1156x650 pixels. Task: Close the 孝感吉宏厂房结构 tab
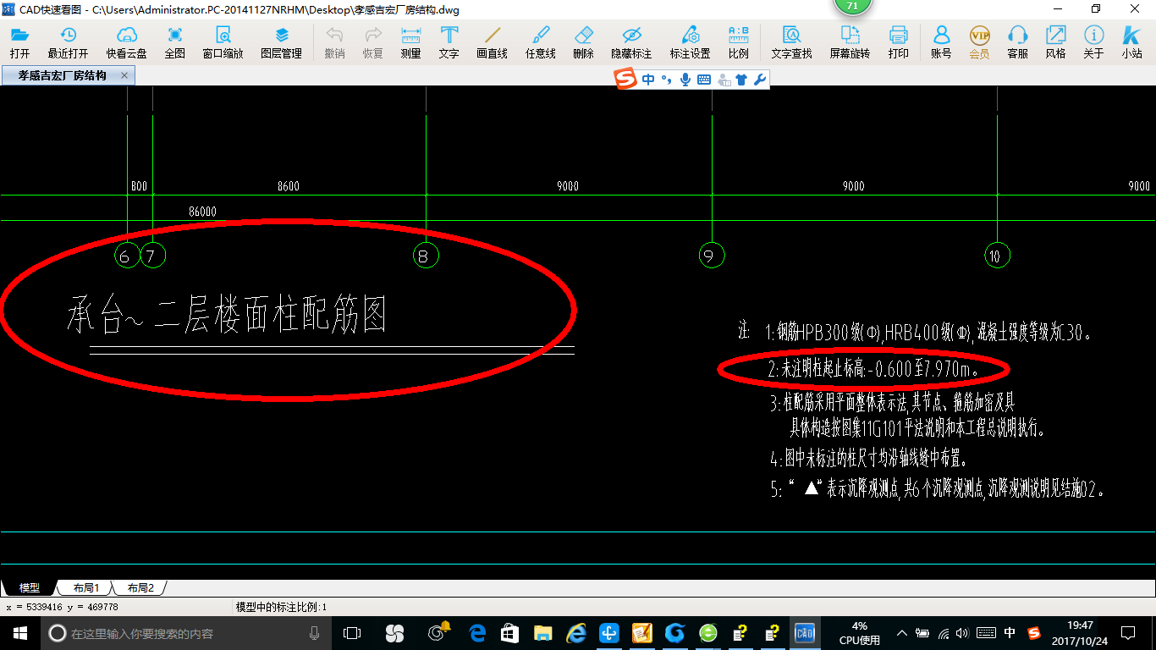point(124,75)
